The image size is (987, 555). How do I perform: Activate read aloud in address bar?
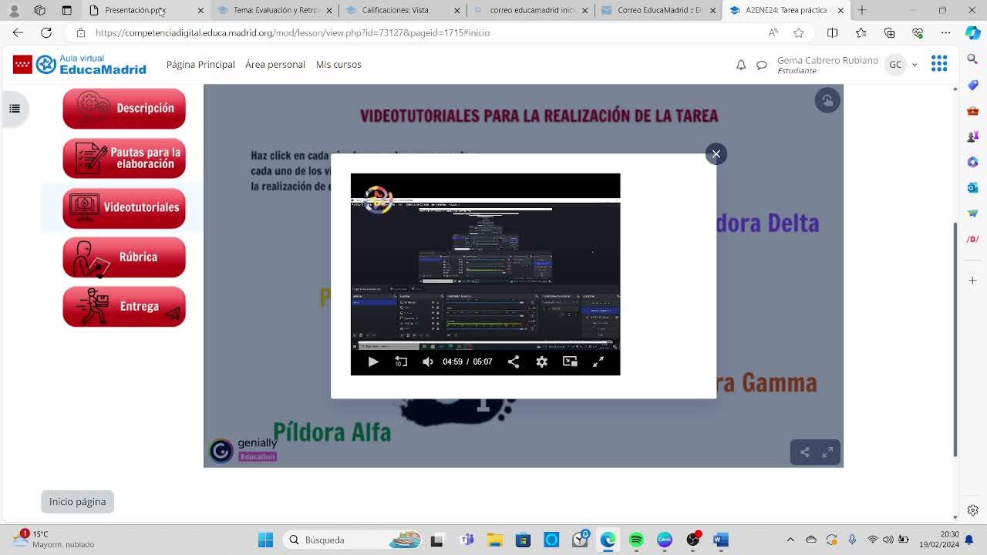773,33
